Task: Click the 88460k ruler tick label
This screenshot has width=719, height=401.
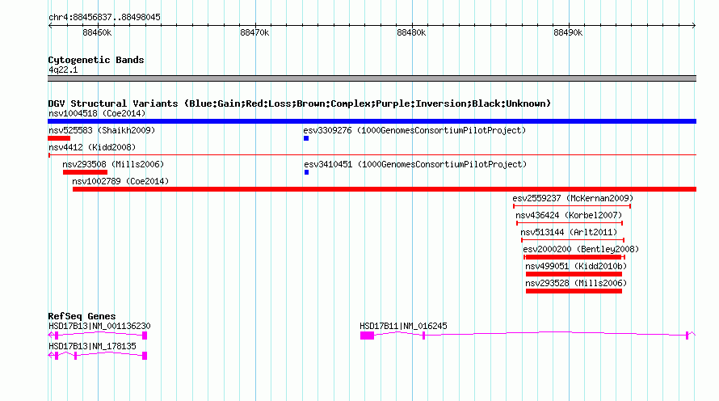Action: (97, 32)
